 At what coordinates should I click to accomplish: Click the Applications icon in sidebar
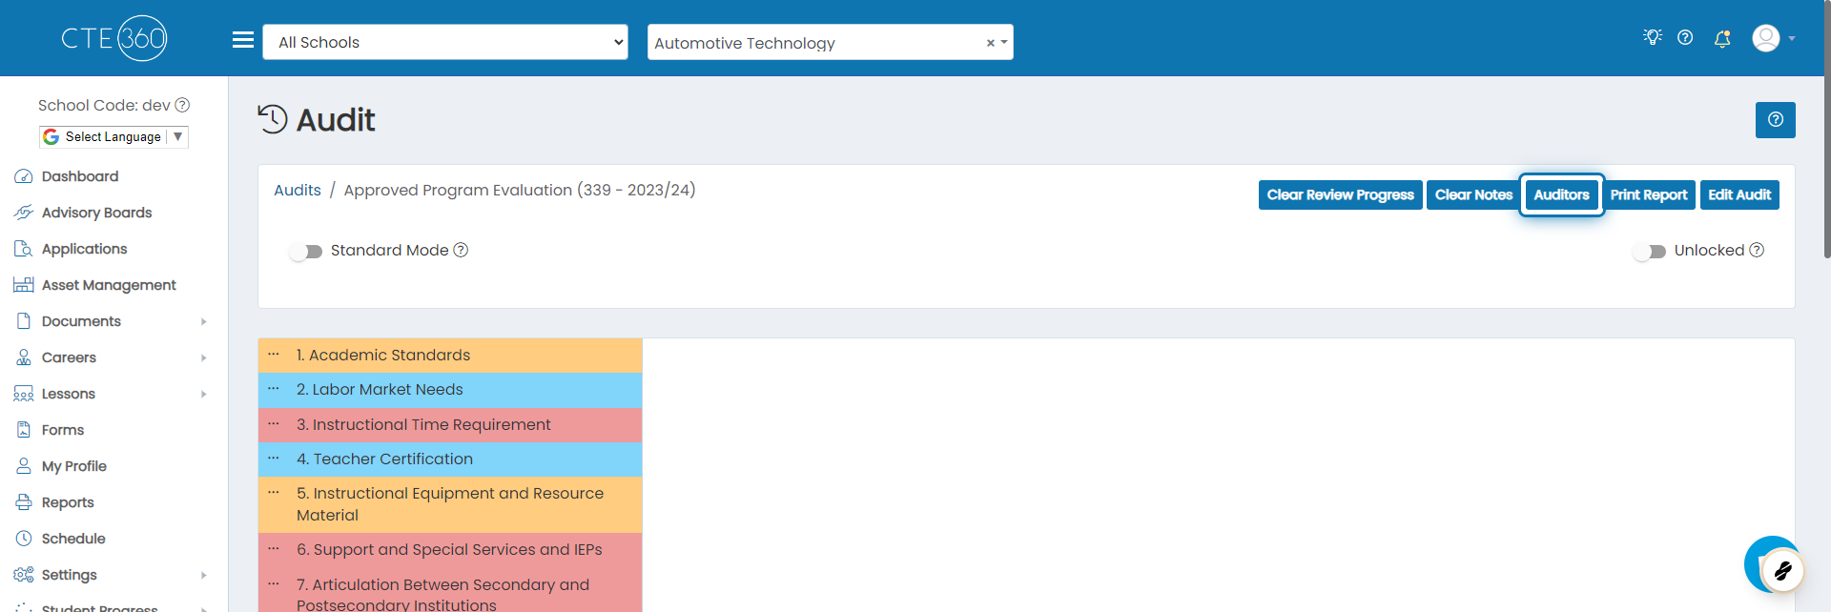pos(24,249)
